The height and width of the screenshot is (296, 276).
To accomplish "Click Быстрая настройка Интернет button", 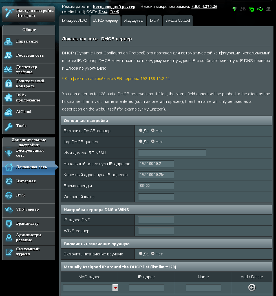I will tap(28, 13).
